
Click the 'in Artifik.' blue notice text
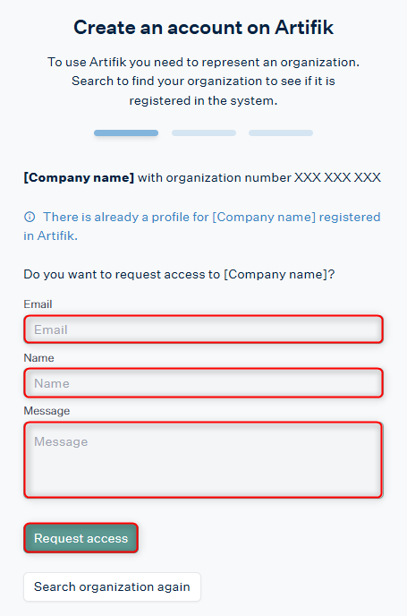[51, 235]
